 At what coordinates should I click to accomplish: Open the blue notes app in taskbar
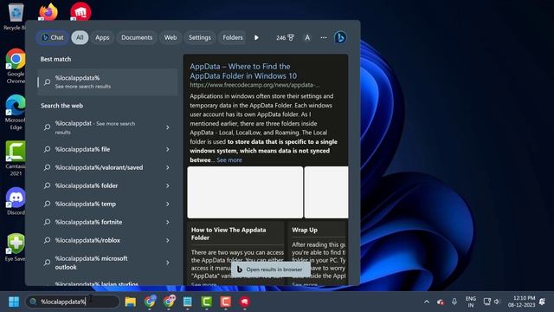click(x=188, y=302)
